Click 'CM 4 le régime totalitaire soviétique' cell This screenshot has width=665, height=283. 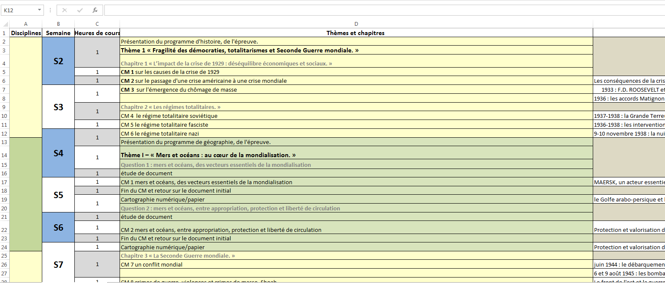(x=356, y=116)
